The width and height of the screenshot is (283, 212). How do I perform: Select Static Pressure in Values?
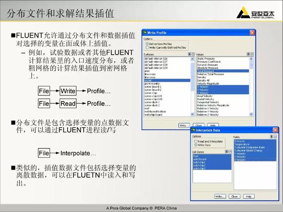223,59
